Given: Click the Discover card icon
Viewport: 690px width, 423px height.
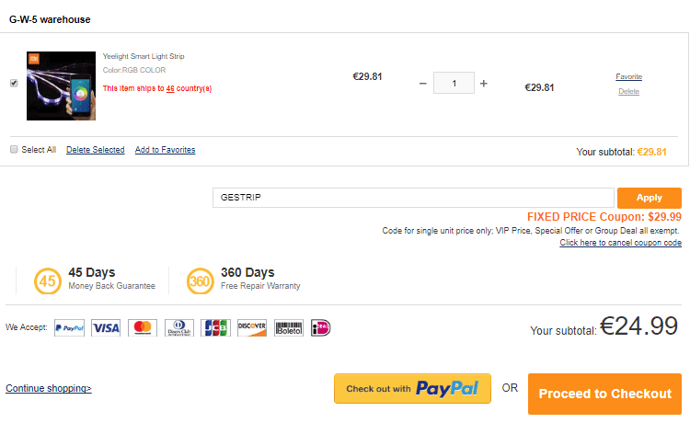Looking at the screenshot, I should coord(251,327).
